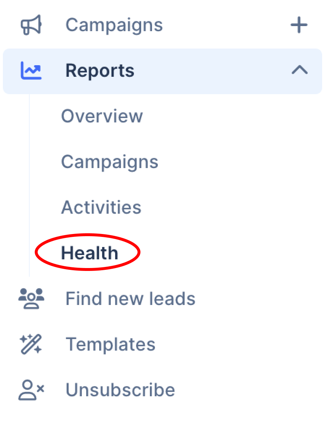This screenshot has width=333, height=439.
Task: Click the upward chevron next to Reports
Action: (300, 70)
